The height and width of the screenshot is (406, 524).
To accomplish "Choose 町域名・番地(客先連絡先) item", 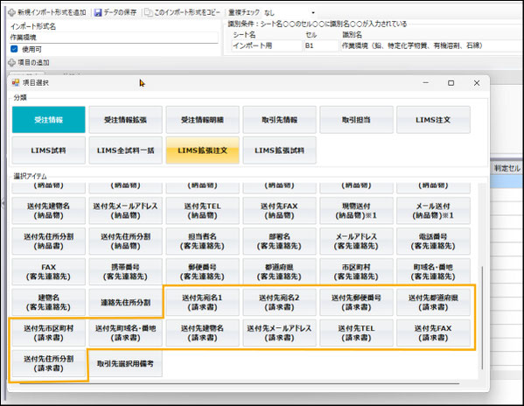I will (433, 271).
